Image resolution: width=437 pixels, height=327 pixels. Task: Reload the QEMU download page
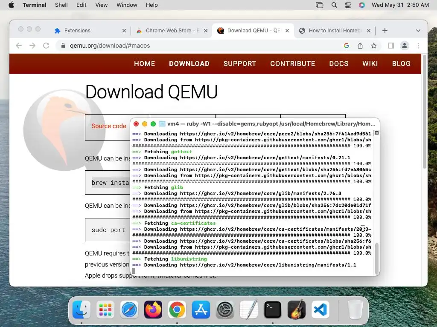pos(46,46)
